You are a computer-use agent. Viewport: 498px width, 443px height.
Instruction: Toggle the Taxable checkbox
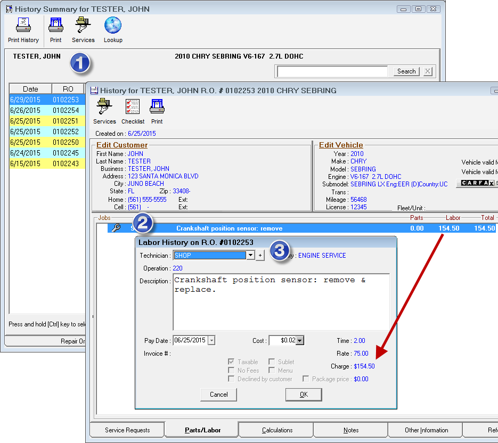click(231, 362)
